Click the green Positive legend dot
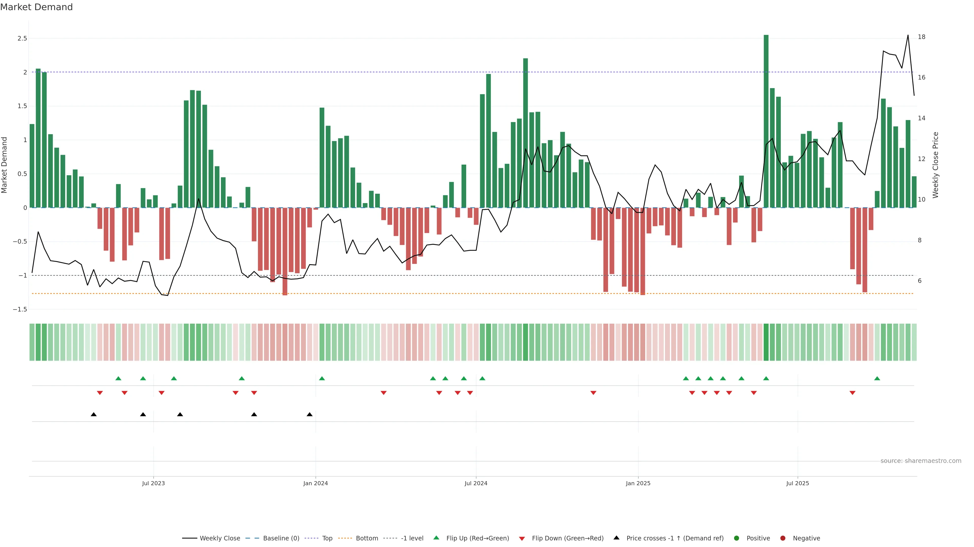974x547 pixels. pos(736,538)
